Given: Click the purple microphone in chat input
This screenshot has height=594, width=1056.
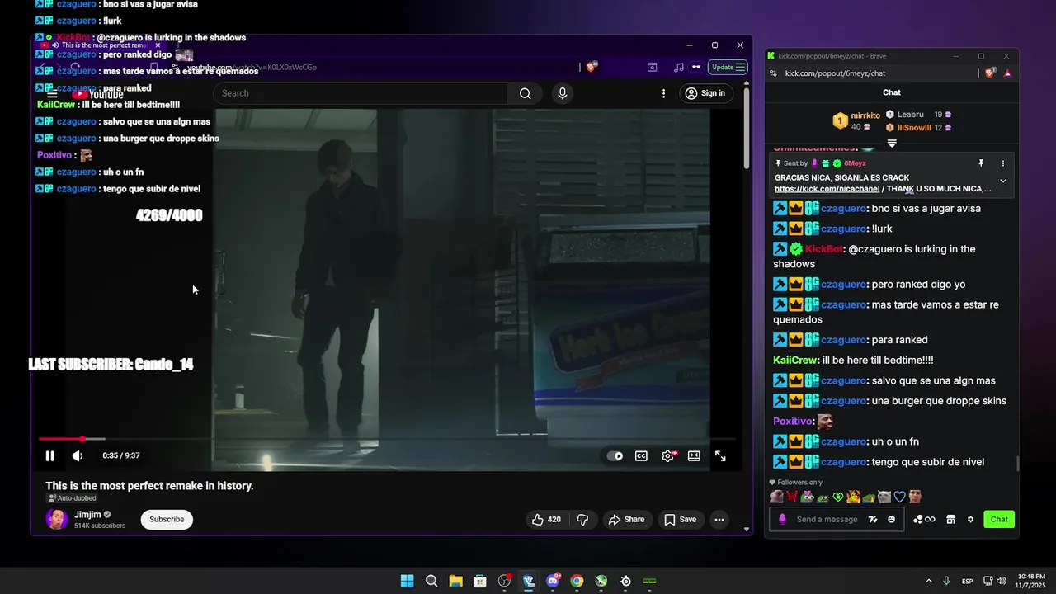Looking at the screenshot, I should pyautogui.click(x=782, y=519).
